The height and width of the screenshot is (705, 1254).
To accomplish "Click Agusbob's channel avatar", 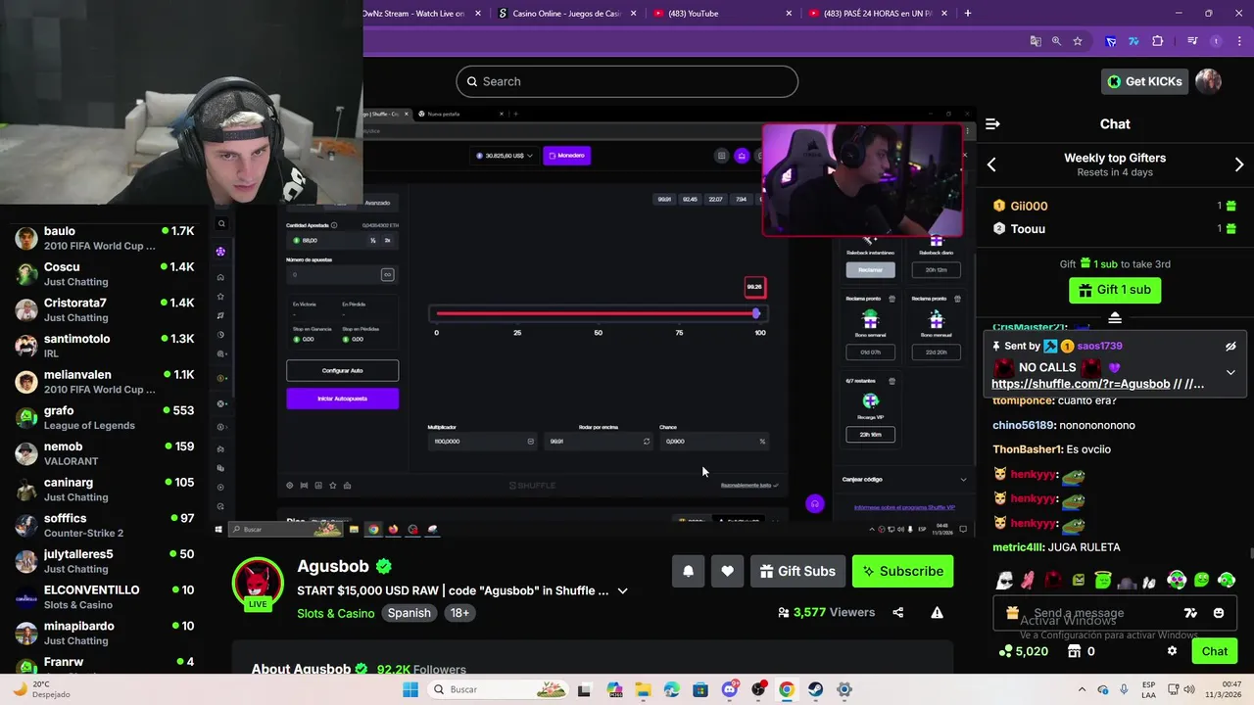I will click(258, 584).
